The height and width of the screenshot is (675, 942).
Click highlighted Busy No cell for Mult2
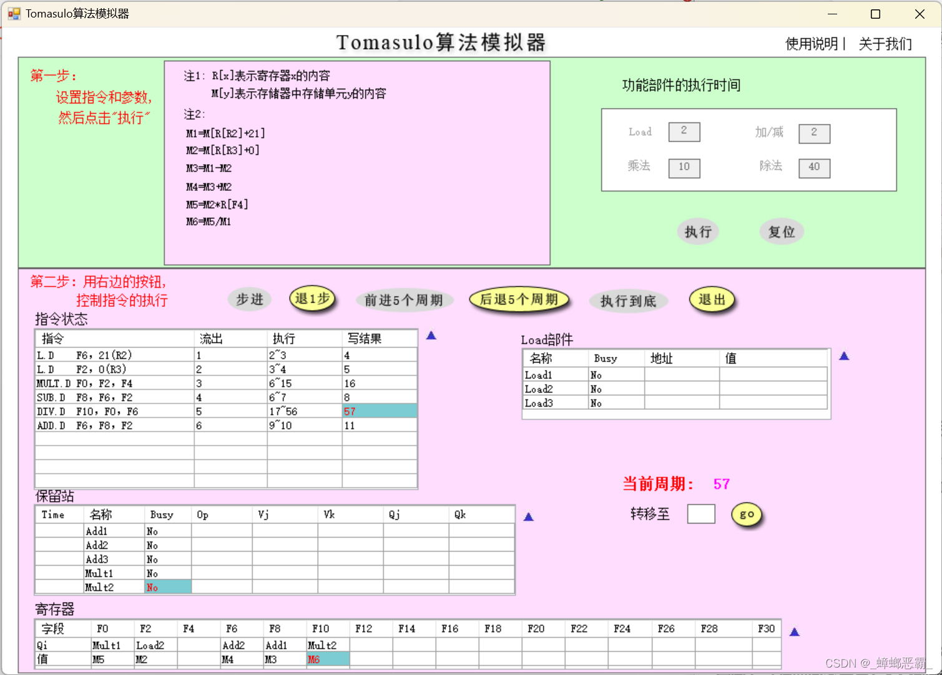(168, 587)
